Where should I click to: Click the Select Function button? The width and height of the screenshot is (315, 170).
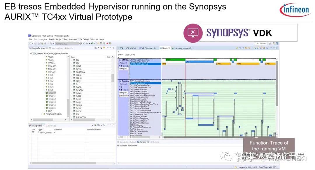[x=124, y=96]
